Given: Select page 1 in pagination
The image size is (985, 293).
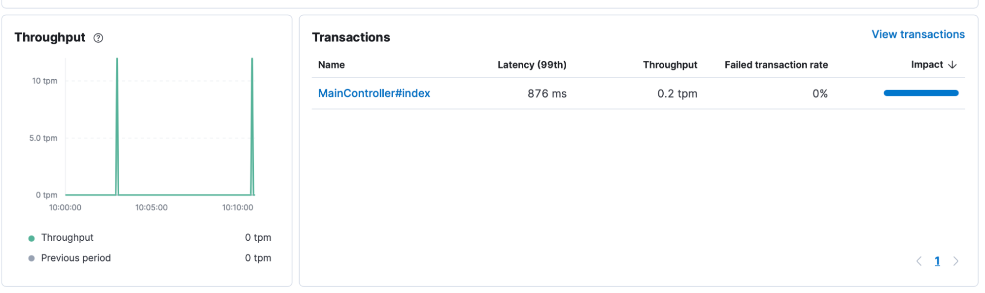Looking at the screenshot, I should [937, 261].
